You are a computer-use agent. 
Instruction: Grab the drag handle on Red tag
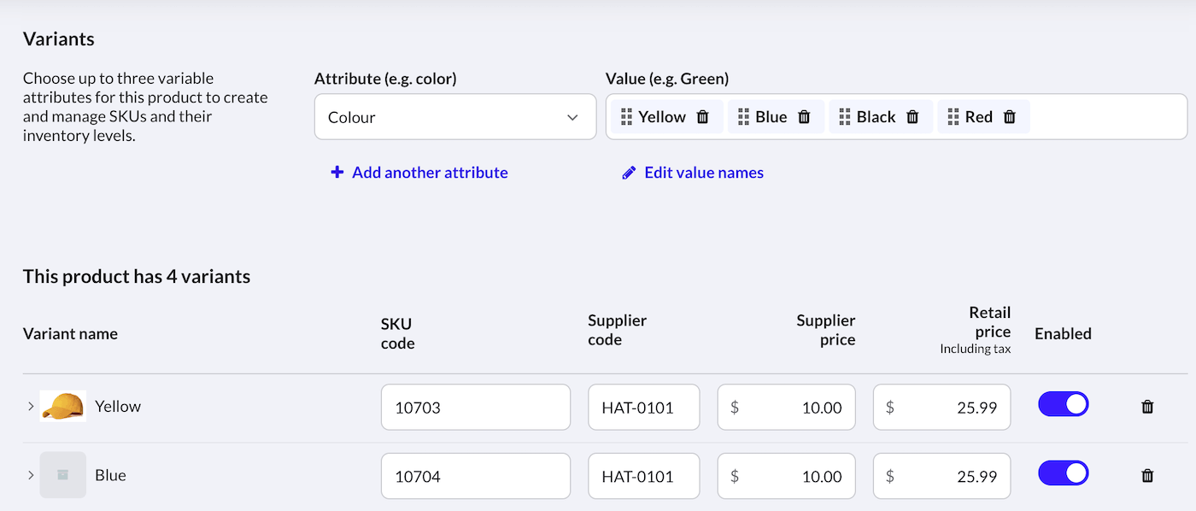coord(953,117)
